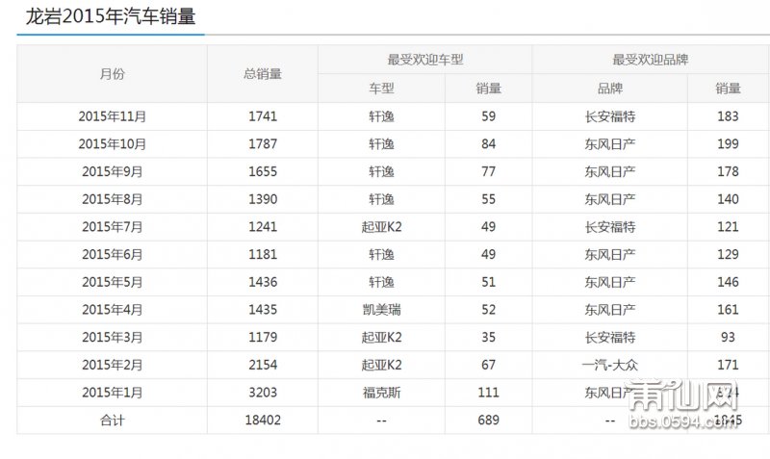Click the grand total 18402
The image size is (770, 459).
click(x=263, y=421)
